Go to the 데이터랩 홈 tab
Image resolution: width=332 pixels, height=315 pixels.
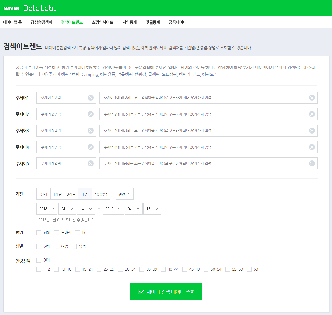click(13, 22)
